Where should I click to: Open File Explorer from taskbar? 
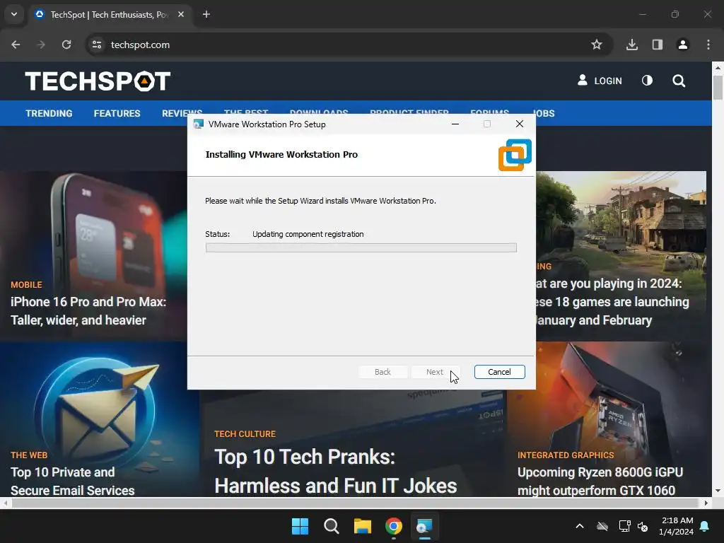click(363, 526)
